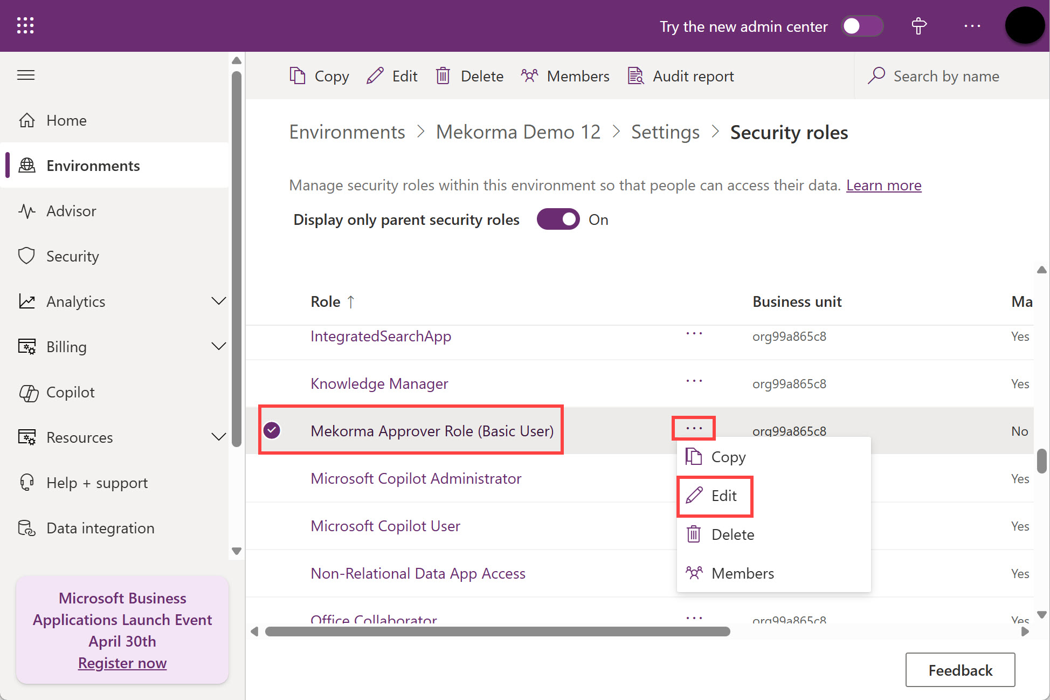Choose Members in the context menu
1050x700 pixels.
point(742,573)
